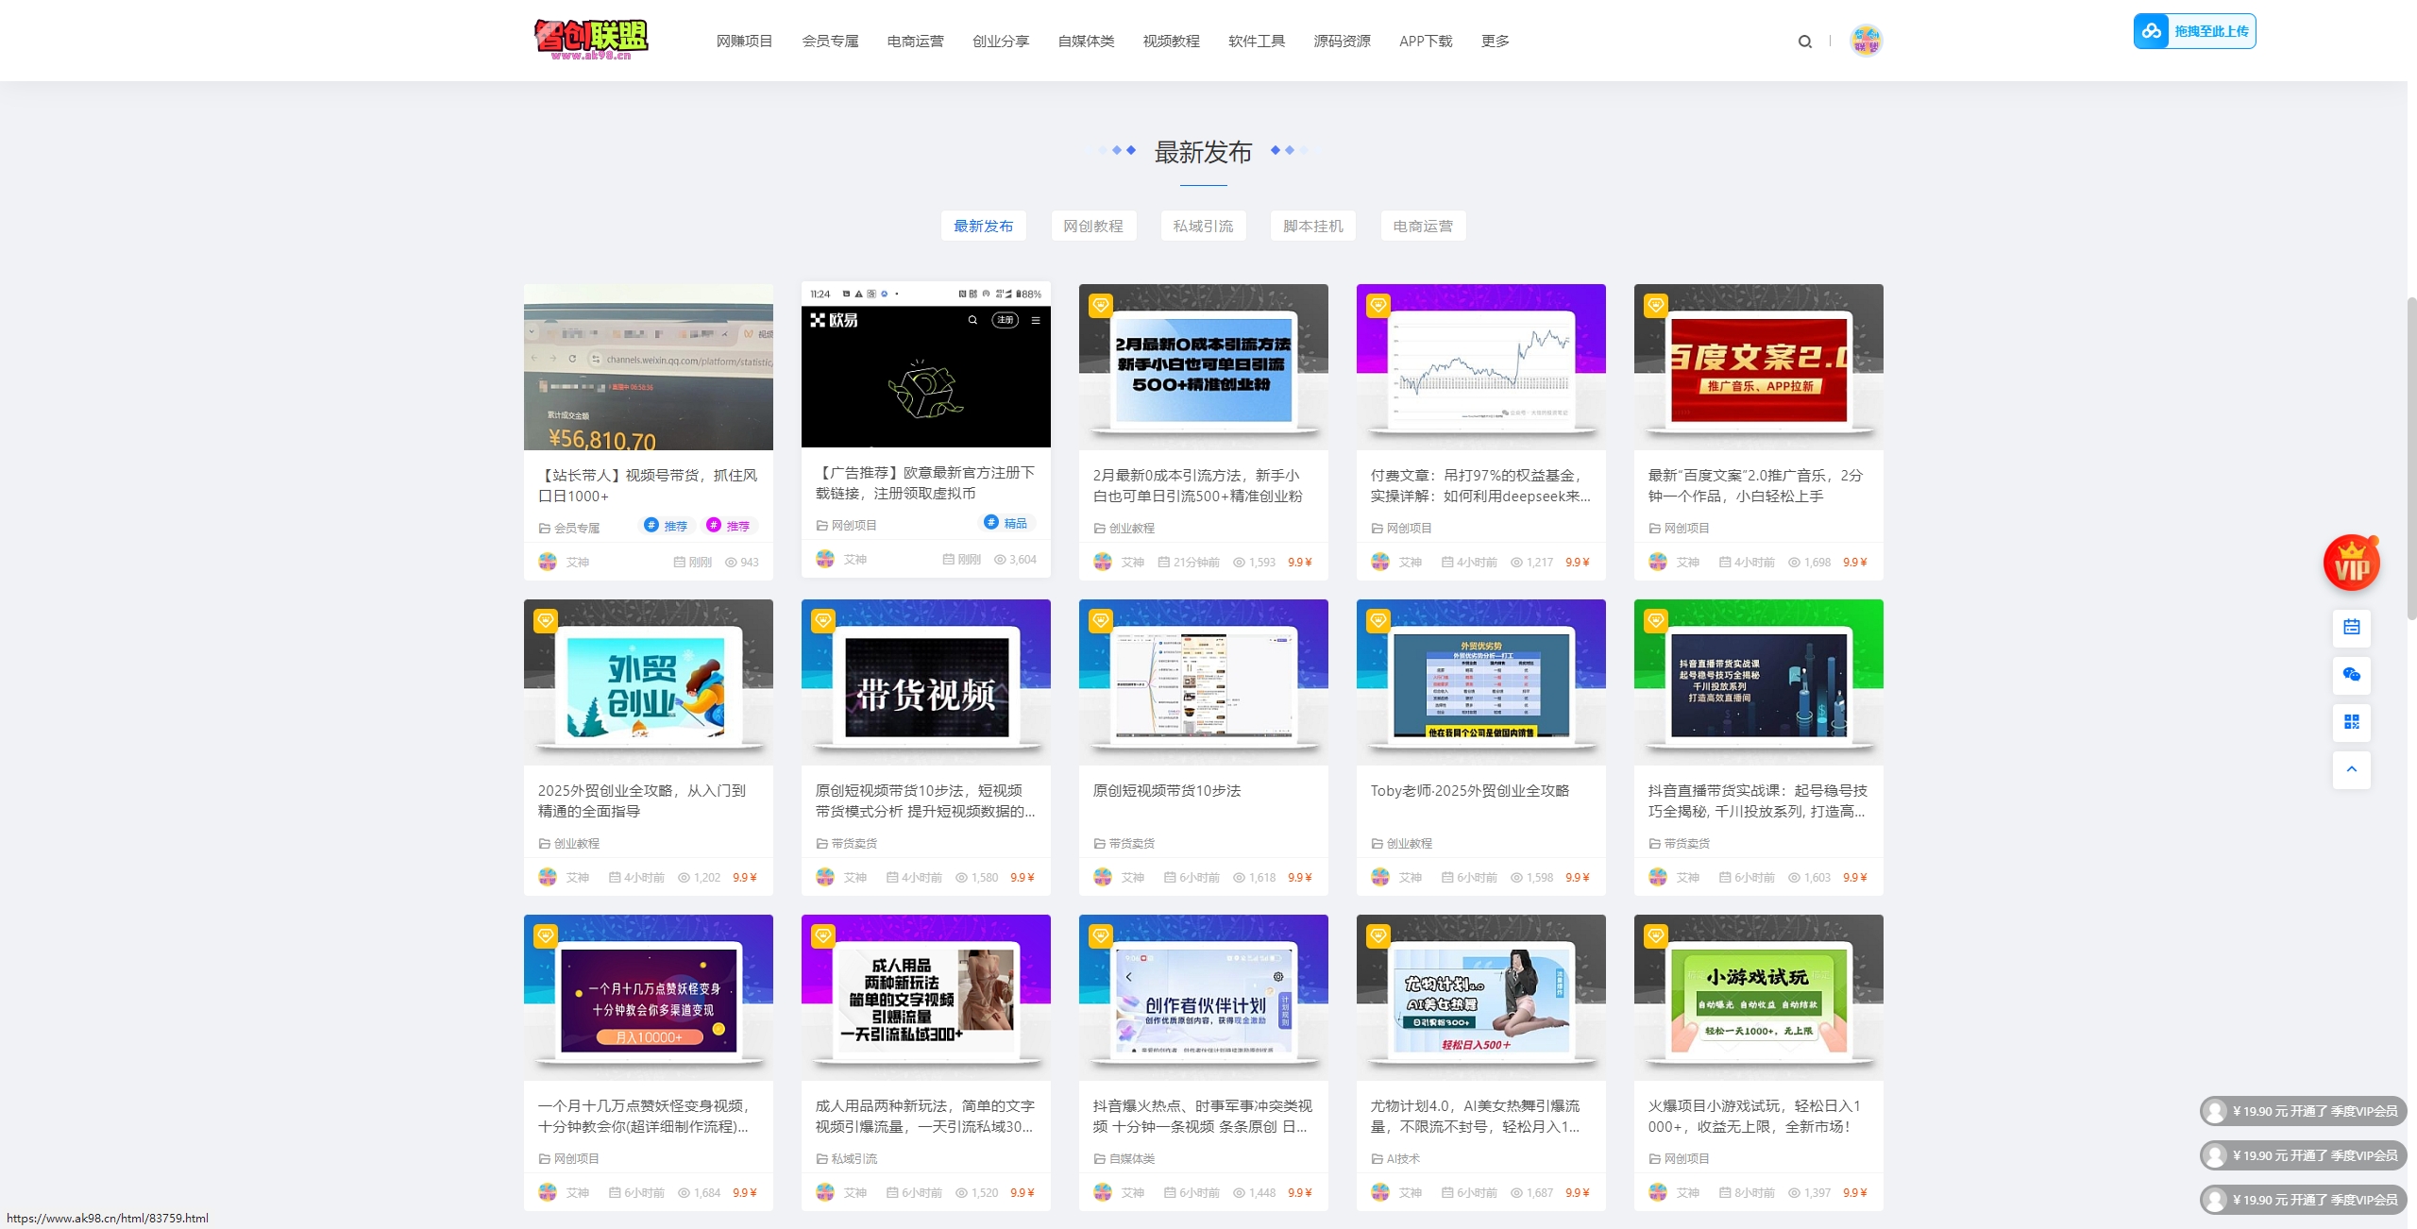Click the VIP crown icon on right edge

(2352, 562)
